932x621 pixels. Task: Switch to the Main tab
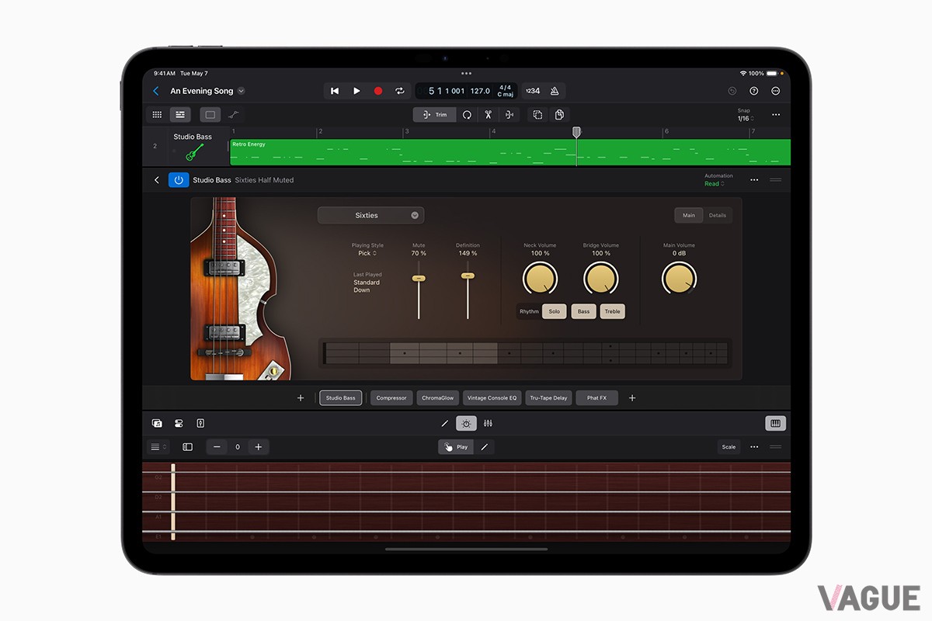click(x=689, y=215)
